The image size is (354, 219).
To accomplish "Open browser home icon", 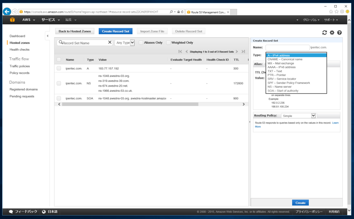I will coord(331,12).
